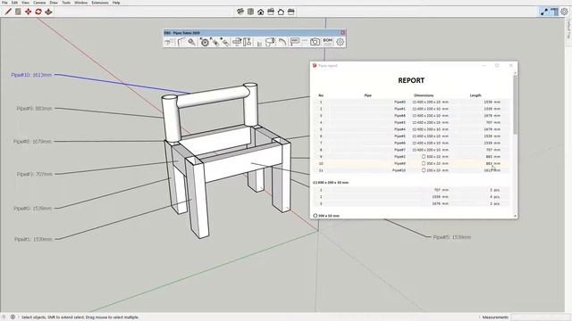
Task: Switch to Back view house outline
Action: coord(281,12)
